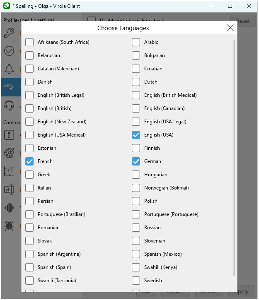Tick the Russian checkbox
This screenshot has height=300, width=259.
[x=136, y=228]
